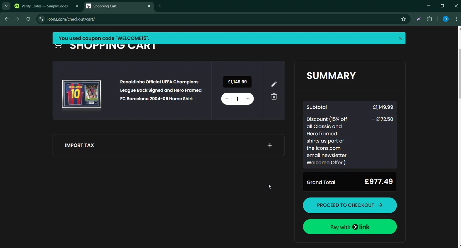Edit the Ronaldinho shirt cart item
The image size is (461, 248).
(274, 84)
